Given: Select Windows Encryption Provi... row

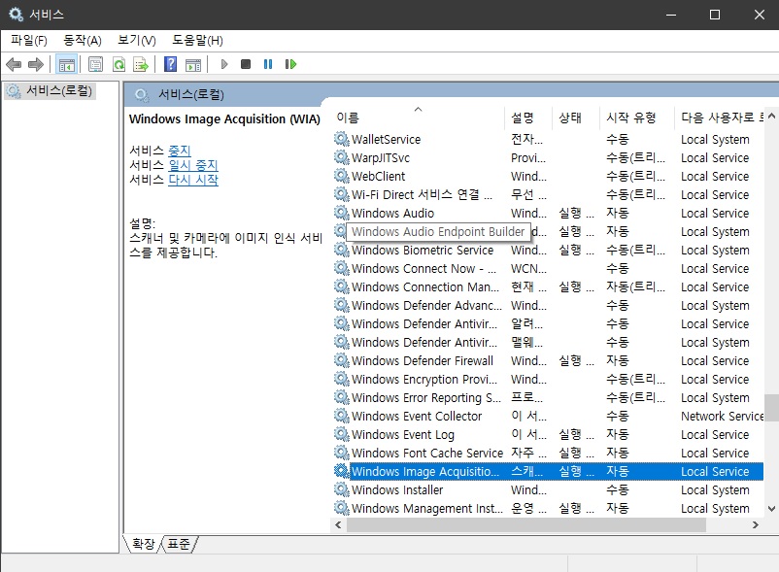Looking at the screenshot, I should pyautogui.click(x=549, y=379).
